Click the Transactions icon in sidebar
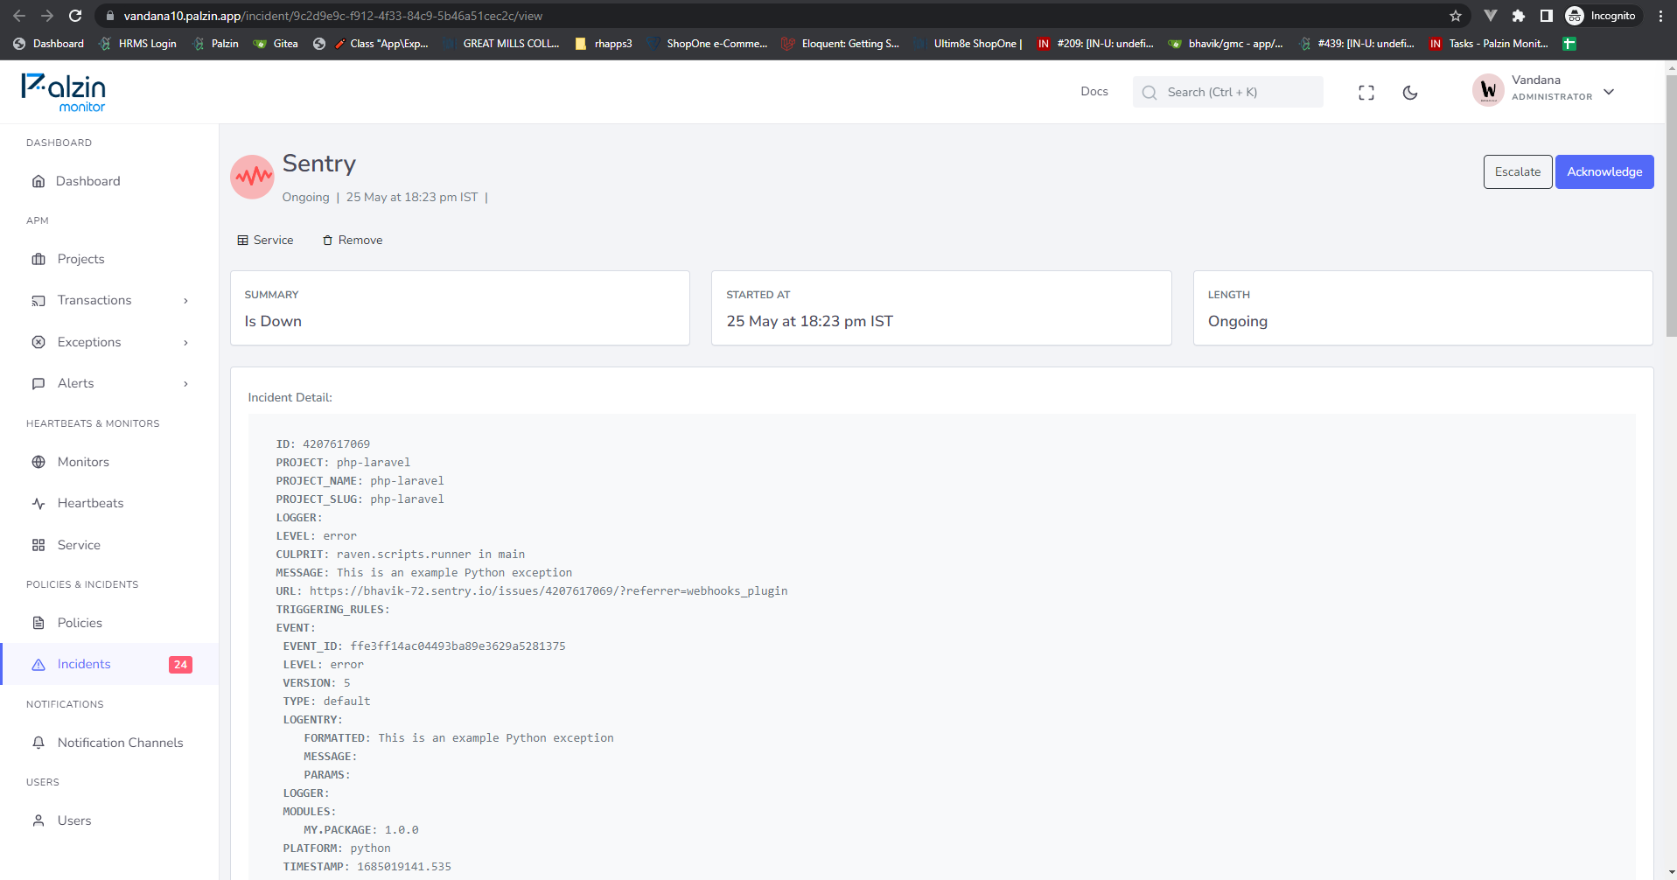 pos(38,300)
